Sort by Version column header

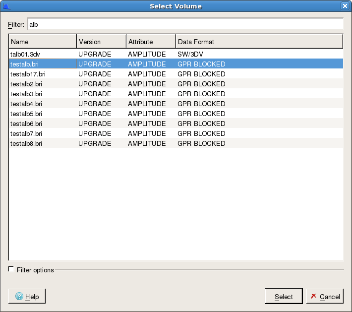click(x=101, y=42)
